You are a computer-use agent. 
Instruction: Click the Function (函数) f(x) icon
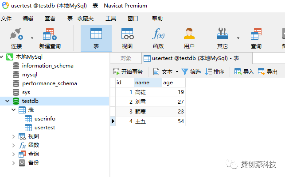(x=158, y=34)
